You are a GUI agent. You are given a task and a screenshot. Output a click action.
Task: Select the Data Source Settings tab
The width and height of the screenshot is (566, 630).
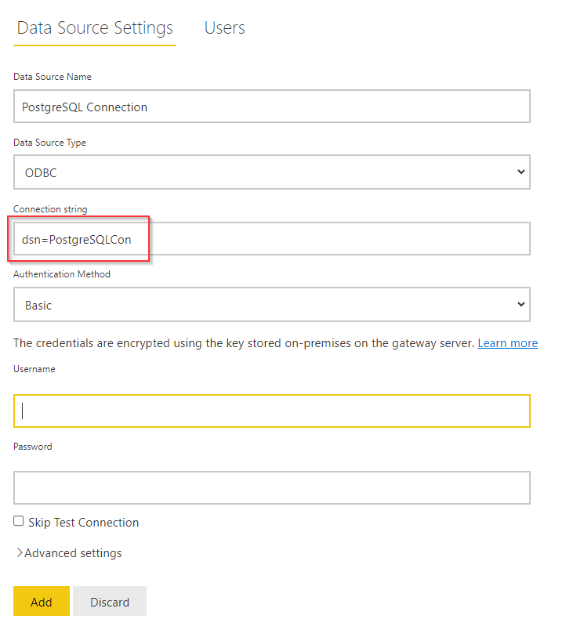coord(95,27)
